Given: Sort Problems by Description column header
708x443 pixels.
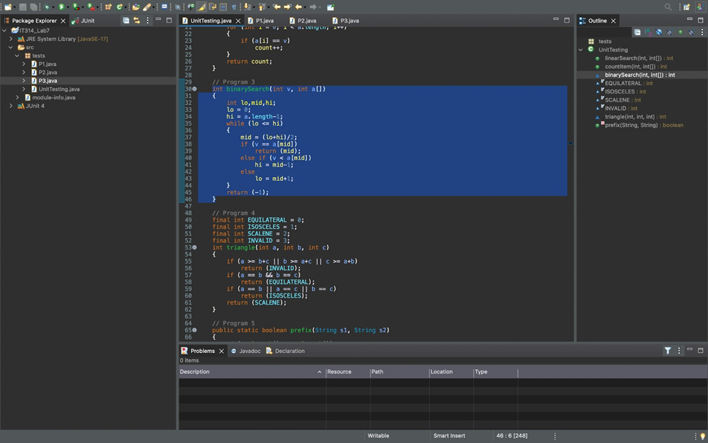Looking at the screenshot, I should tap(251, 371).
